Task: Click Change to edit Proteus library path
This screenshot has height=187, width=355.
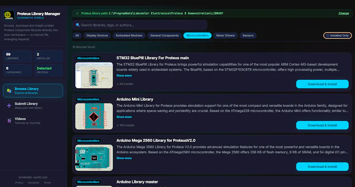Action: tap(343, 13)
